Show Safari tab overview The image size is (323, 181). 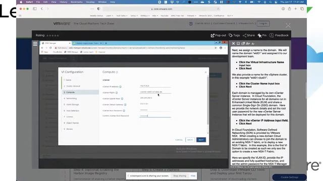[x=302, y=9]
